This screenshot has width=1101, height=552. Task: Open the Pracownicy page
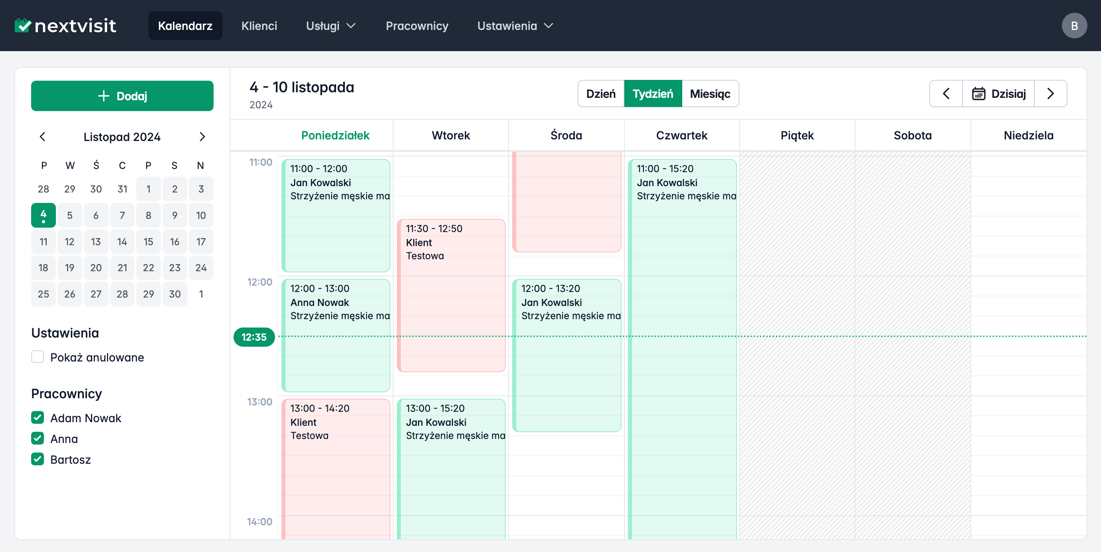click(x=417, y=26)
